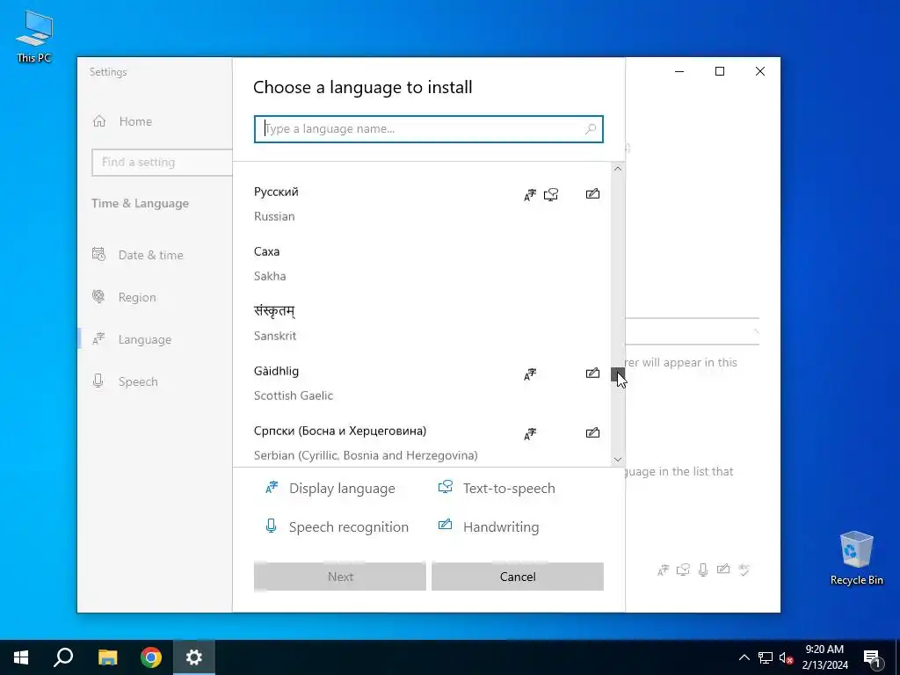Select Scottish Gaelic language entry
This screenshot has width=900, height=675.
[422, 383]
